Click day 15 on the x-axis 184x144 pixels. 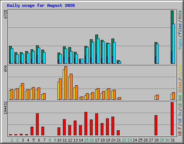click(86, 140)
